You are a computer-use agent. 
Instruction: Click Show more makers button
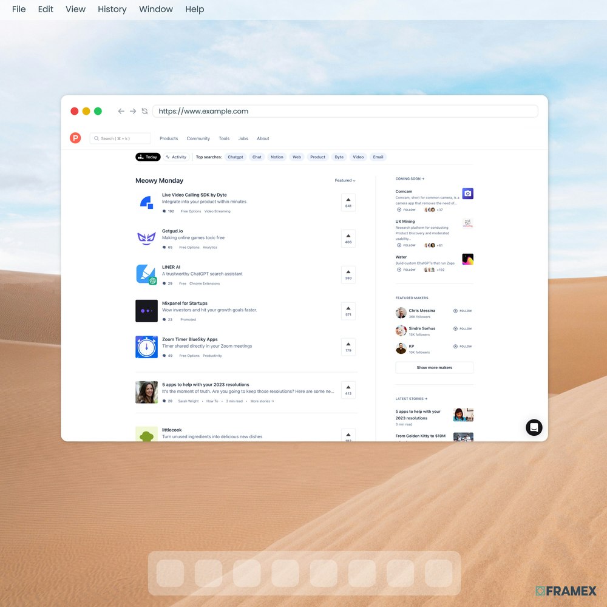click(x=435, y=367)
